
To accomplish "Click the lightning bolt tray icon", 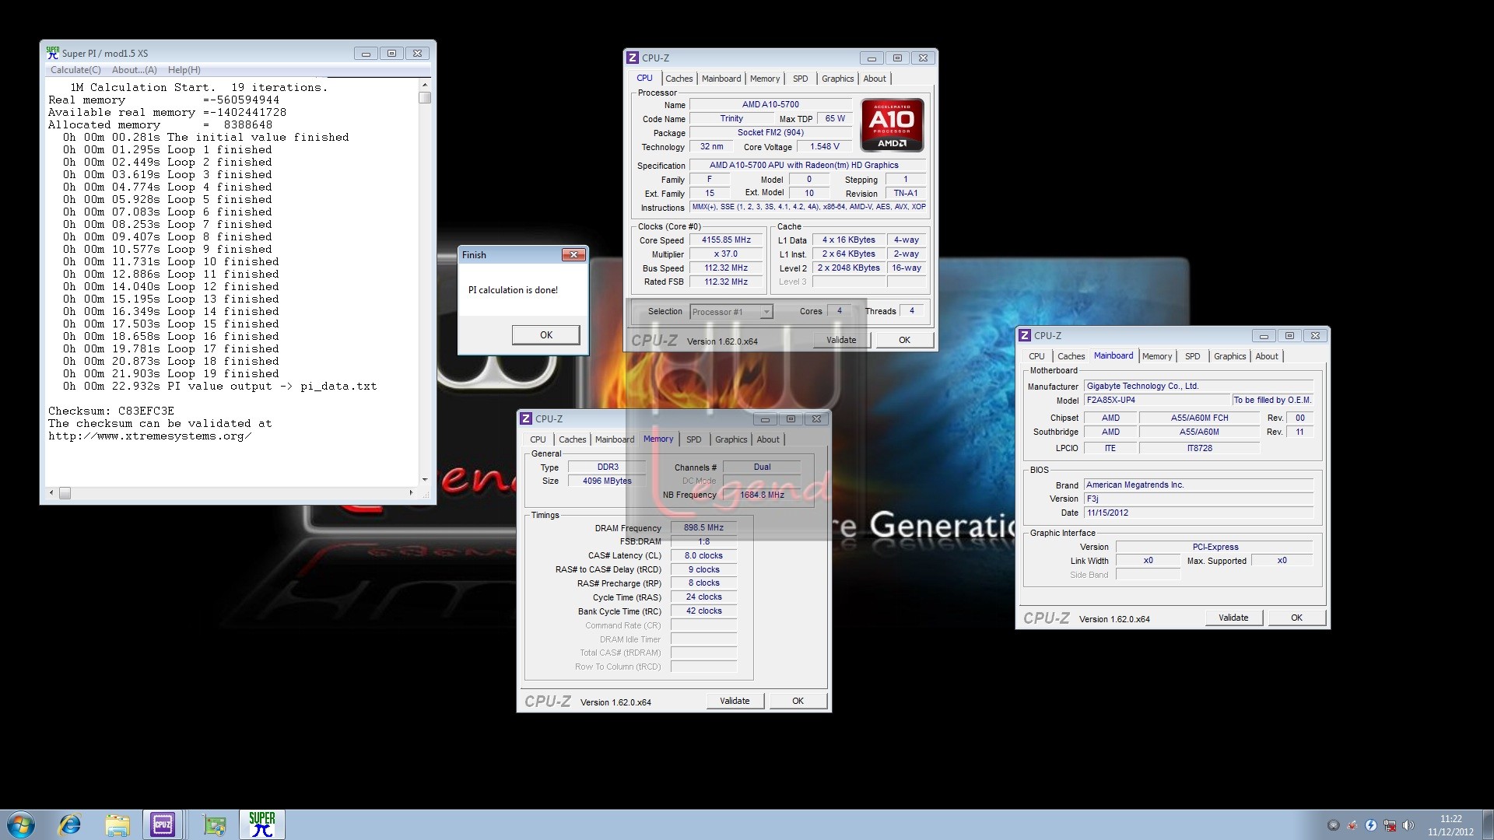I will (x=1371, y=825).
